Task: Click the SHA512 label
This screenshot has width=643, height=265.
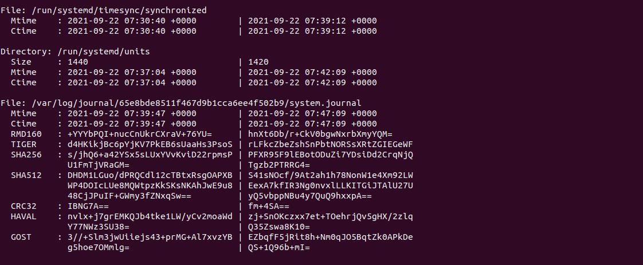Action: coord(26,175)
